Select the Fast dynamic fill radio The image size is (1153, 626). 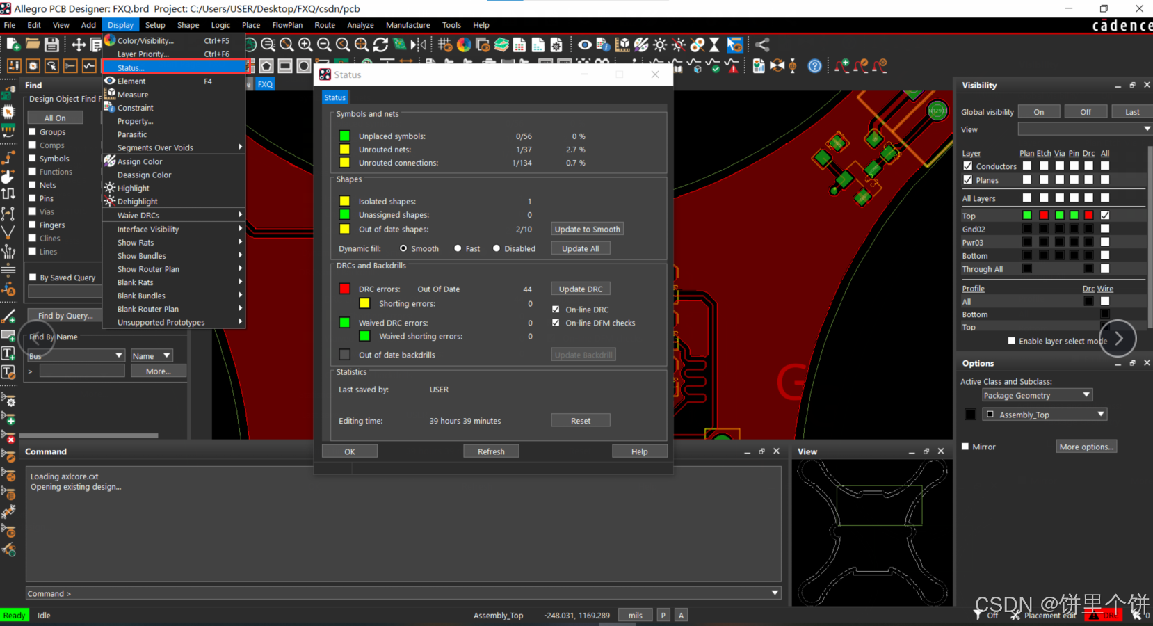coord(458,248)
